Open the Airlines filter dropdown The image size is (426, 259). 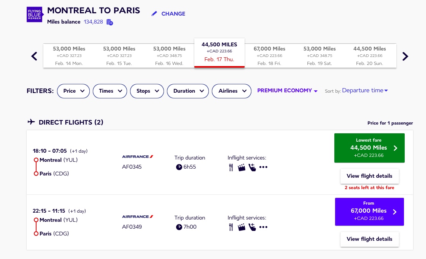232,91
